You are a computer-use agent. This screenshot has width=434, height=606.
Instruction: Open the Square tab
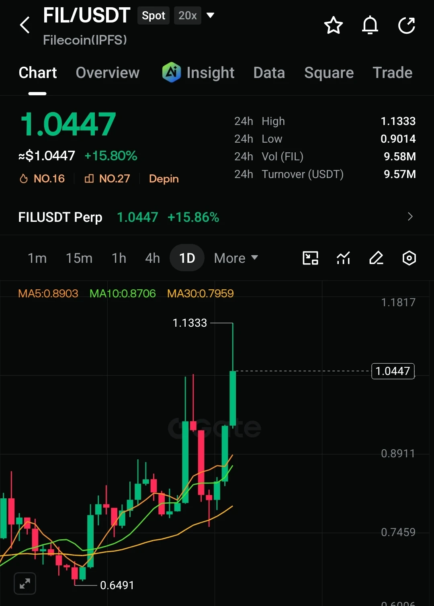(329, 73)
